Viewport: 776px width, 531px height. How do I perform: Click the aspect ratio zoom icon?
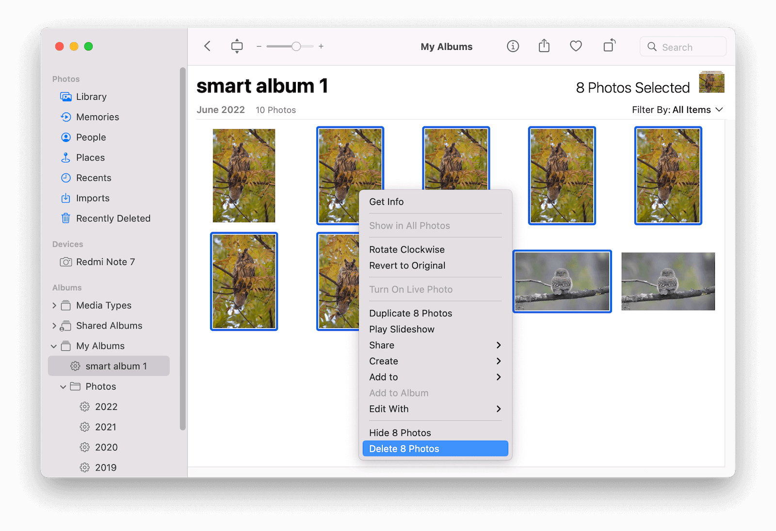pos(237,46)
